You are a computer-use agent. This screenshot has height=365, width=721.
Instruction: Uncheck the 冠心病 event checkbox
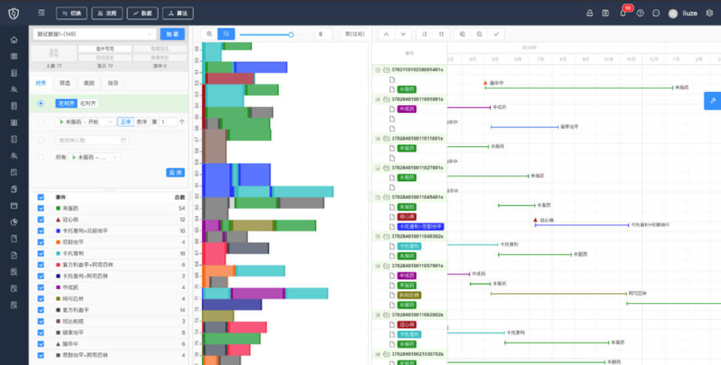pyautogui.click(x=41, y=219)
